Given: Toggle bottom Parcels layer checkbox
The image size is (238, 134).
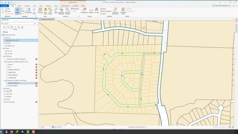Looking at the screenshot, I should point(4,99).
